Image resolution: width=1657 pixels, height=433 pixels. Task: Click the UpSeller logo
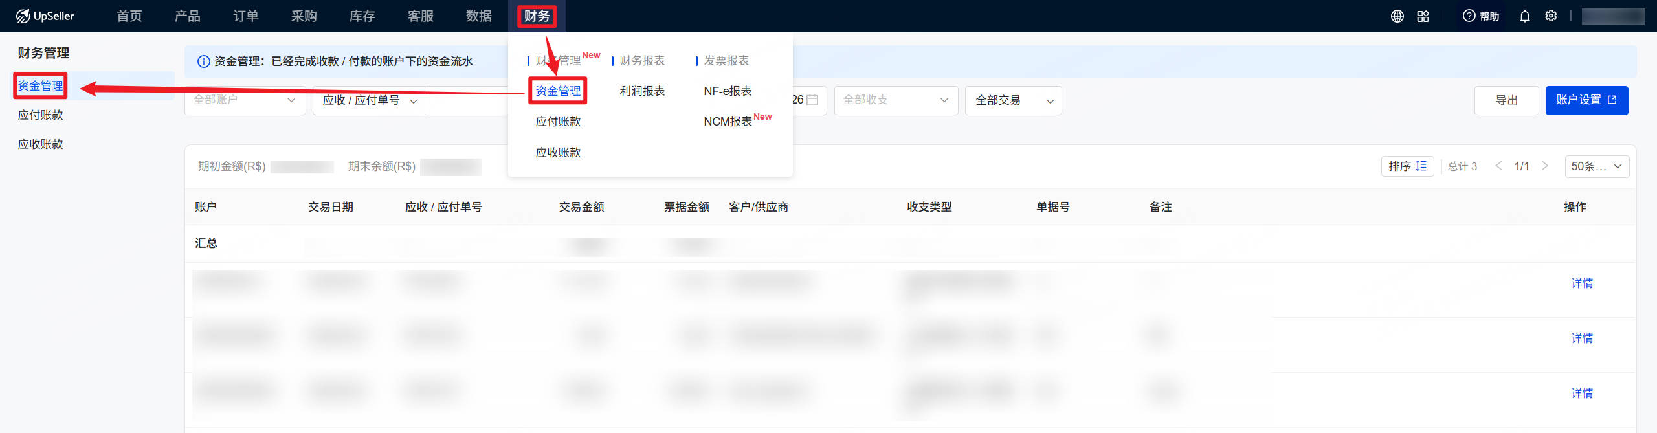[45, 16]
